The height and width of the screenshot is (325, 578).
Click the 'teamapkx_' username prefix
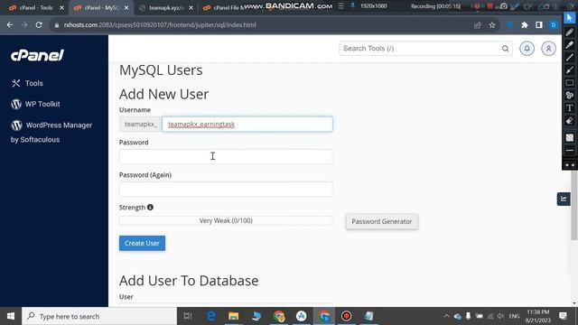[141, 125]
